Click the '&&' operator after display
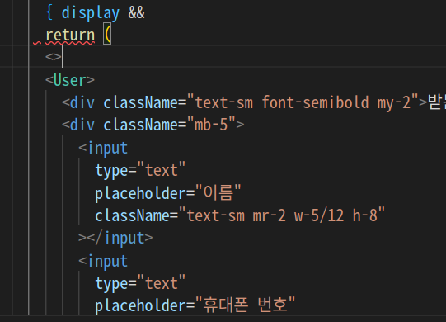446x322 pixels. (x=137, y=12)
